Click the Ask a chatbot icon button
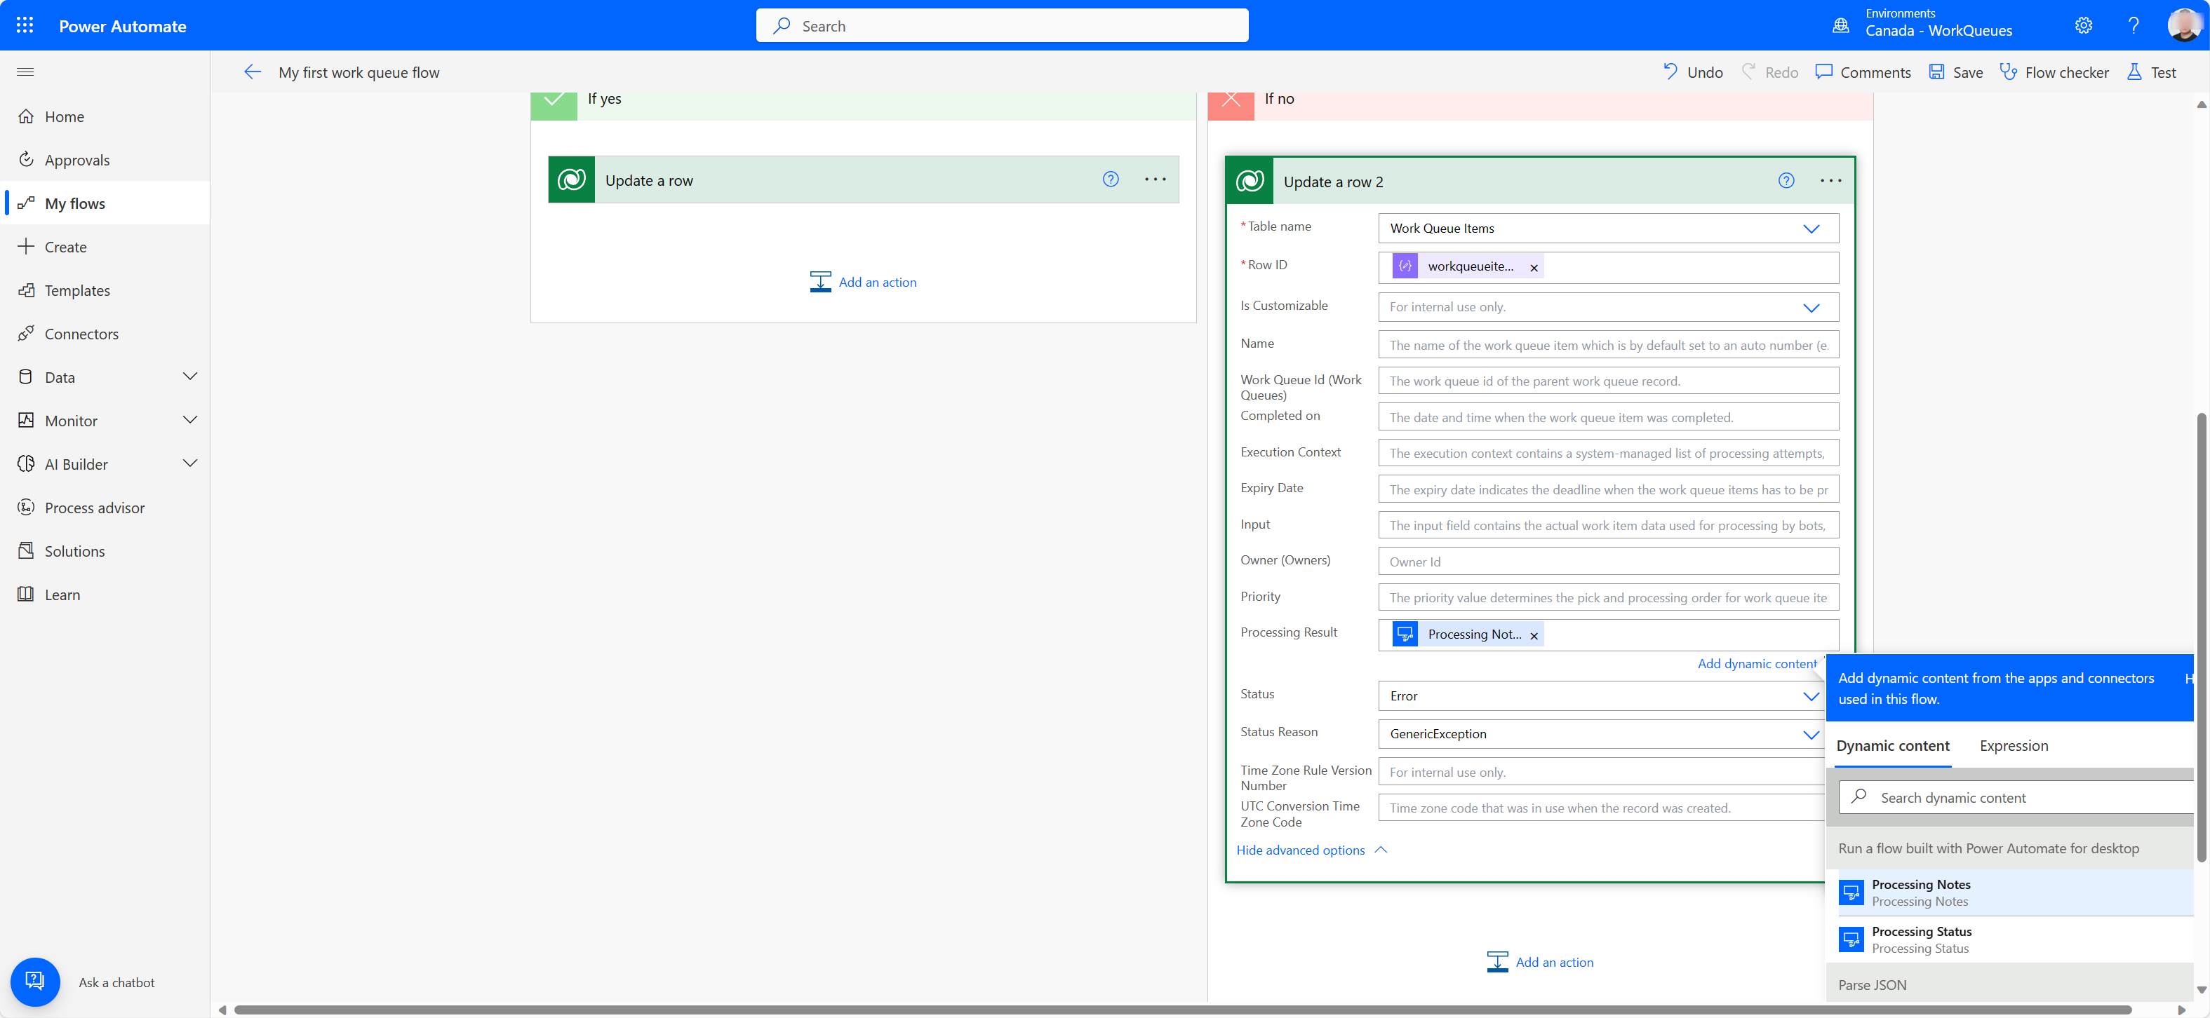Image resolution: width=2210 pixels, height=1018 pixels. (x=35, y=982)
